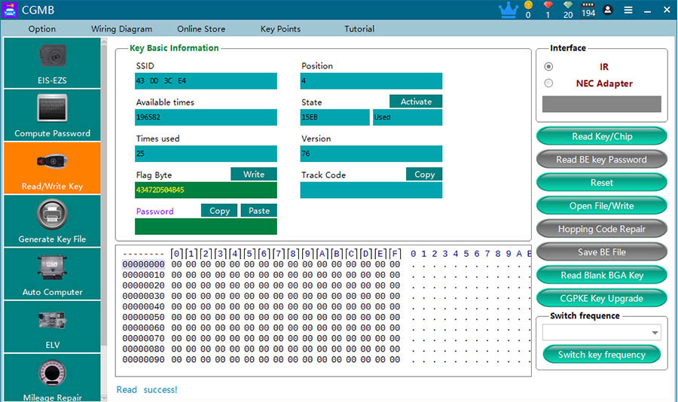The height and width of the screenshot is (402, 678).
Task: Select the ELV sidebar icon
Action: (52, 327)
